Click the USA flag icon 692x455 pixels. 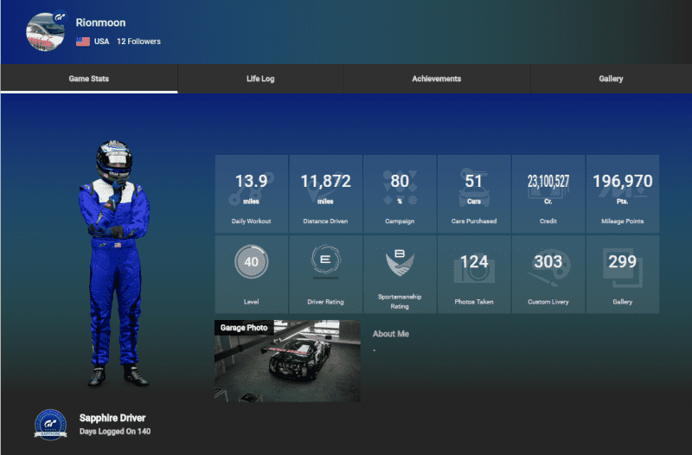pyautogui.click(x=83, y=42)
